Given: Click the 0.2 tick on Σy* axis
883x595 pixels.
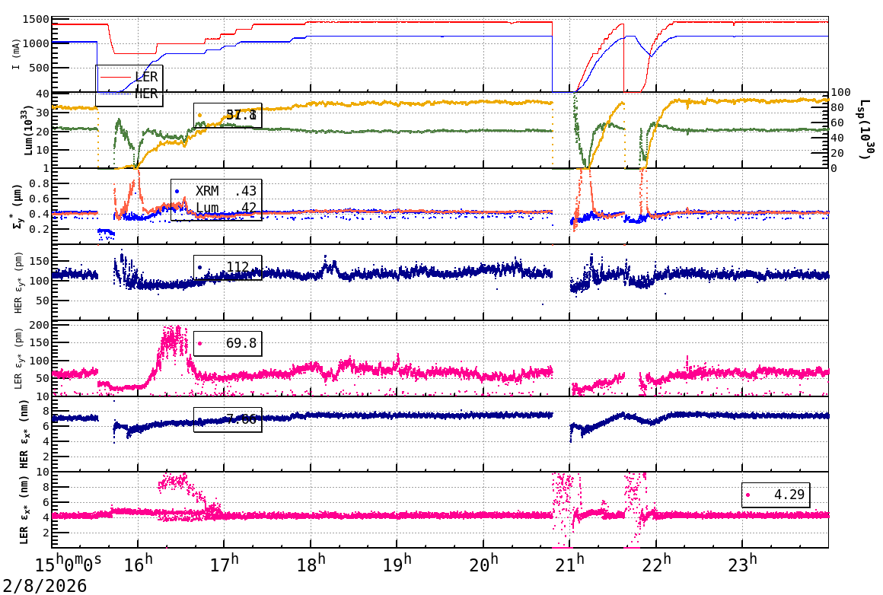Looking at the screenshot, I should pyautogui.click(x=39, y=229).
